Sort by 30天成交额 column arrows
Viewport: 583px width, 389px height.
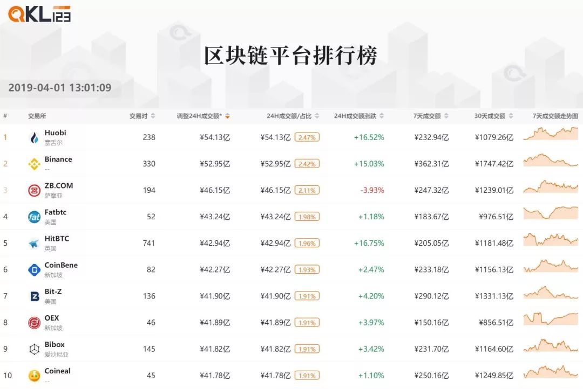point(511,116)
